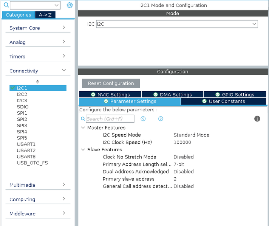Click the Reset Configuration button
The image size is (269, 226).
(x=111, y=83)
